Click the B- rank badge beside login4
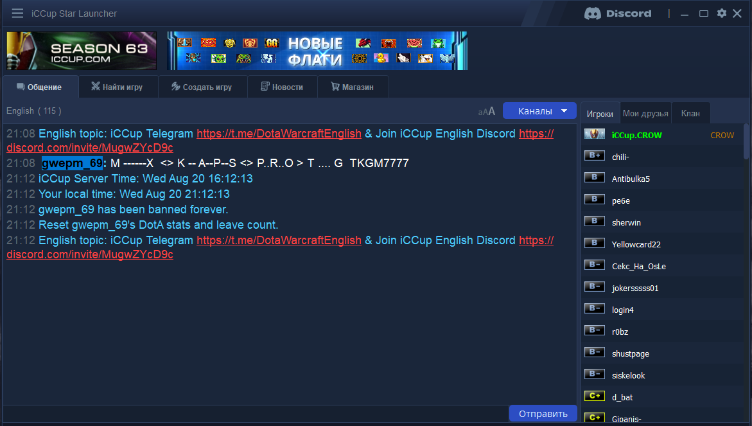752x426 pixels. point(594,308)
